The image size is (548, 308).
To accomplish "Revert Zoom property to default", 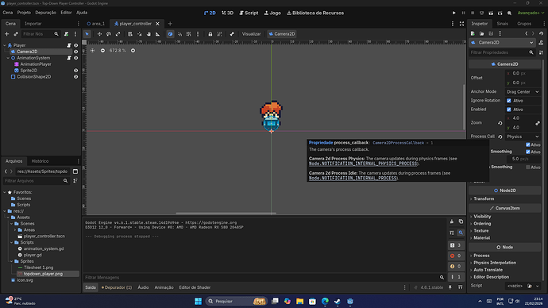I will [500, 123].
